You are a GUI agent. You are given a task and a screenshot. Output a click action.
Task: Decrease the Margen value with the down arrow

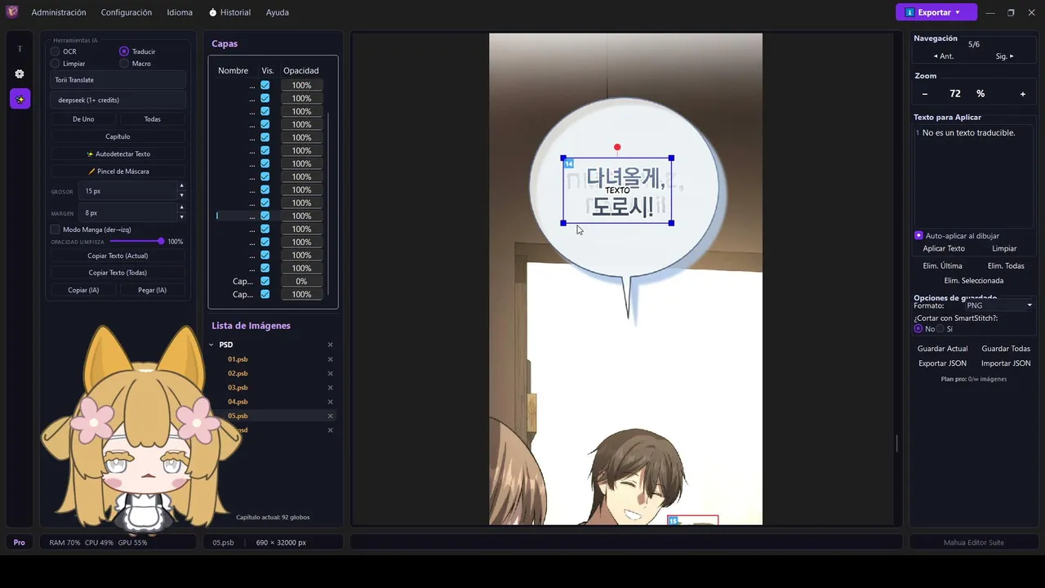pyautogui.click(x=181, y=216)
